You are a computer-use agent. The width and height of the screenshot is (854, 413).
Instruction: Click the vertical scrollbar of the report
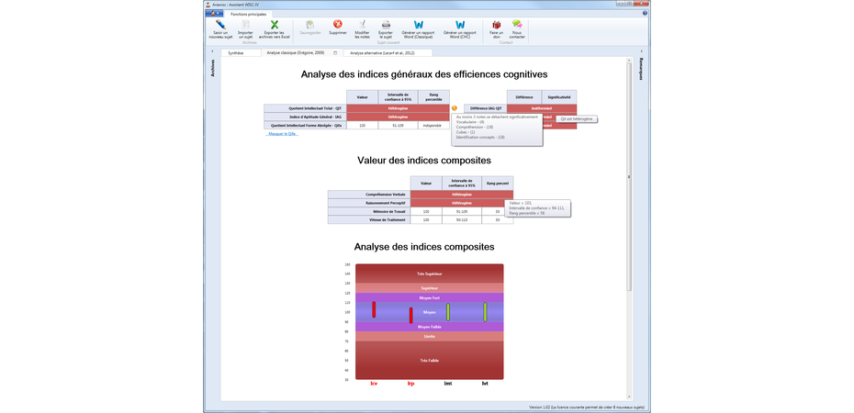click(629, 176)
